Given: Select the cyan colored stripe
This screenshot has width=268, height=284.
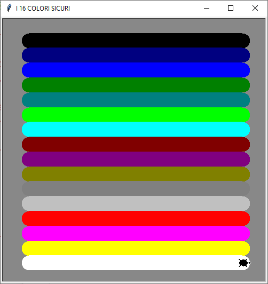Looking at the screenshot, I should coord(136,129).
